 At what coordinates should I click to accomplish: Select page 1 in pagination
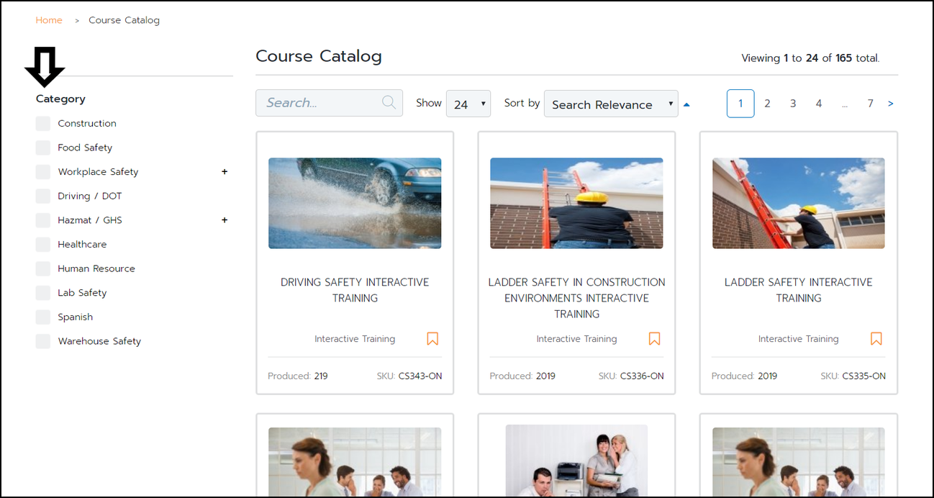(740, 104)
